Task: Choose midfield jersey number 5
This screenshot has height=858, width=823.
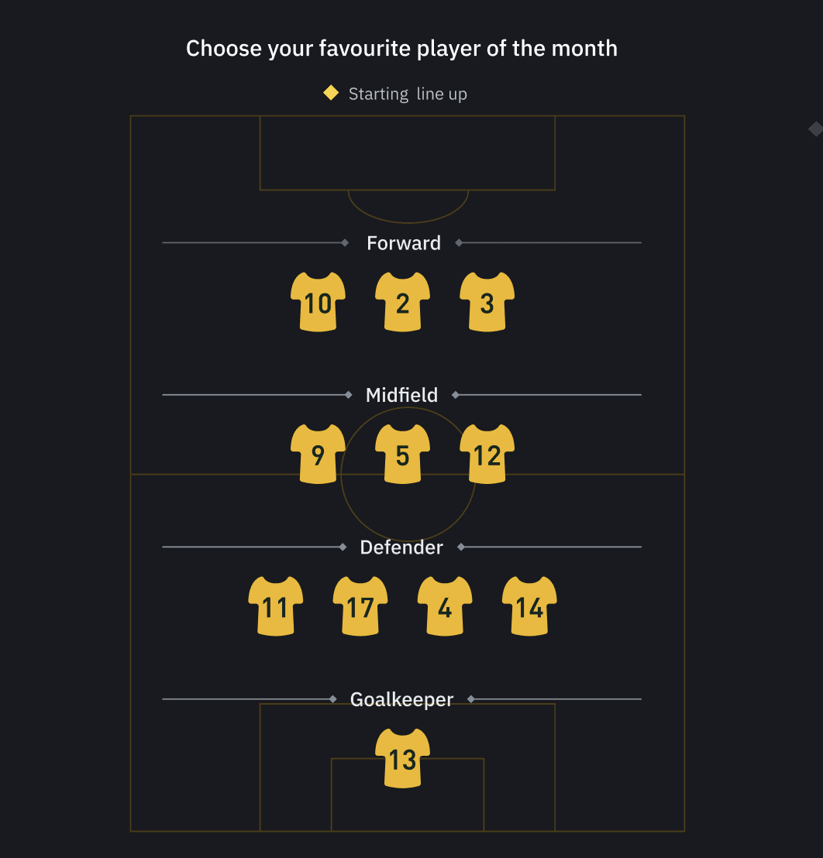Action: [402, 455]
